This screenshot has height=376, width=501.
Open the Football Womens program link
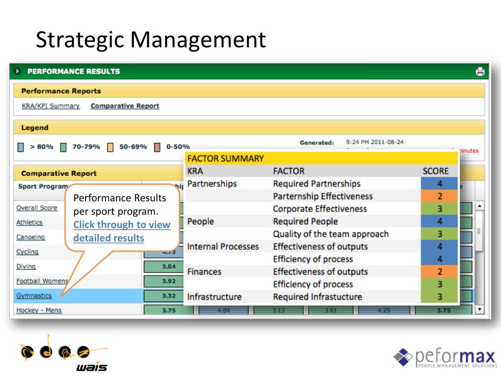[x=43, y=281]
